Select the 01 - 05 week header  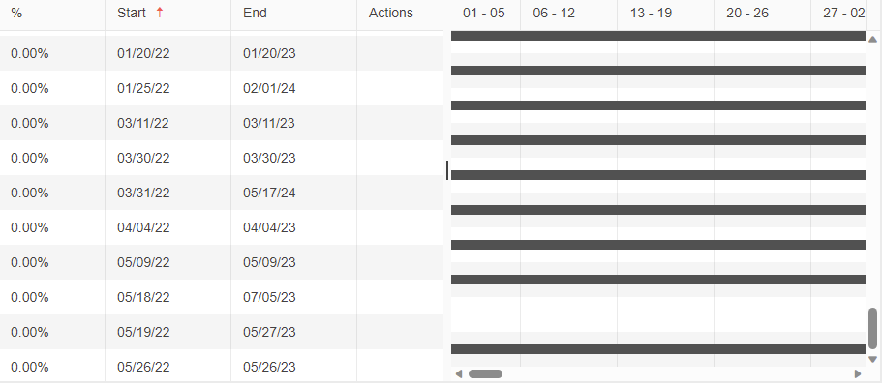(484, 13)
